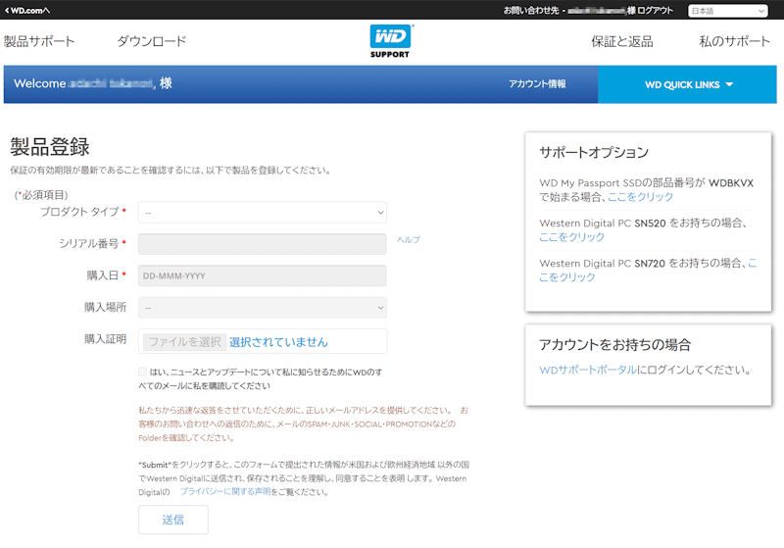Focus the シリアル番号 input field

(262, 244)
